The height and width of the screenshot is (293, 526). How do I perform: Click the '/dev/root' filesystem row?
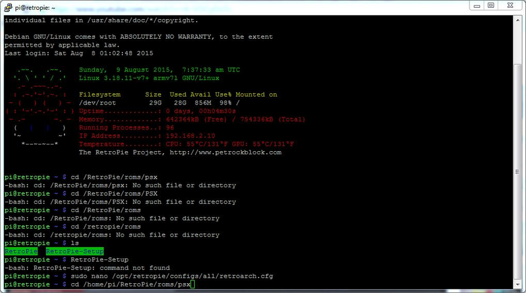(x=159, y=103)
